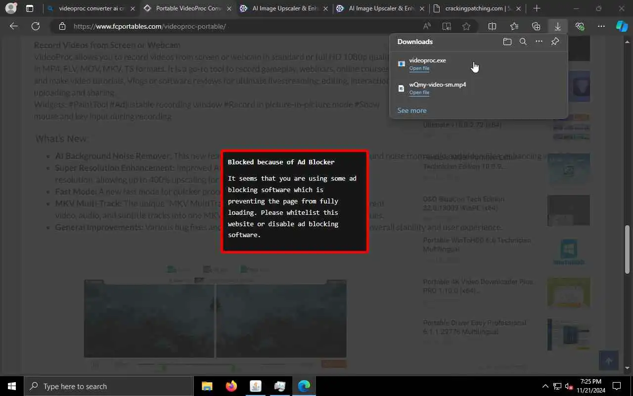Viewport: 633px width, 396px height.
Task: Select wQmy-video-sm.mp4 download entry name
Action: (438, 85)
